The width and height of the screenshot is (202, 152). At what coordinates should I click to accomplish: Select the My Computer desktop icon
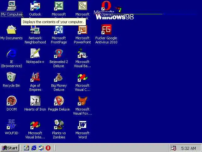coord(11,6)
